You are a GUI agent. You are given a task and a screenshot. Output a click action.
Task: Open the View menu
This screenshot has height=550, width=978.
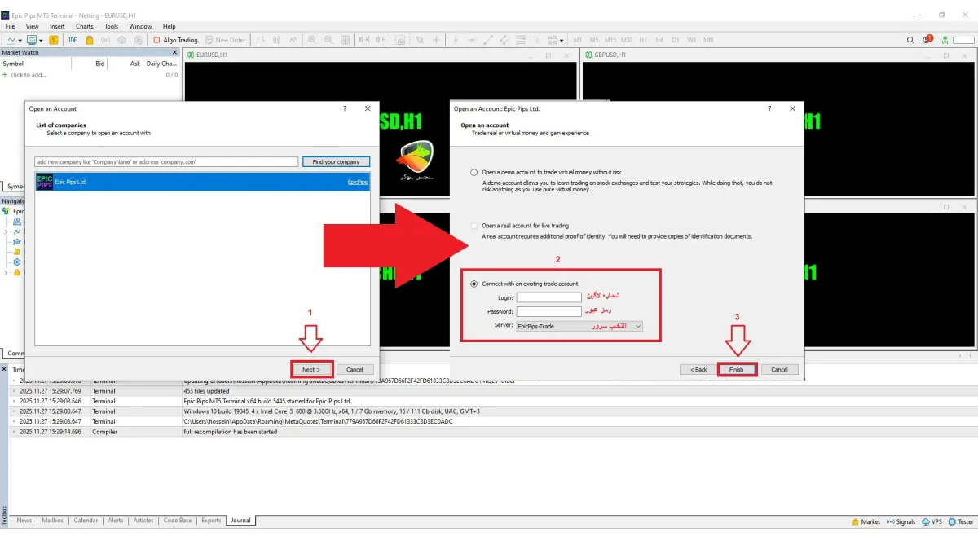click(33, 26)
